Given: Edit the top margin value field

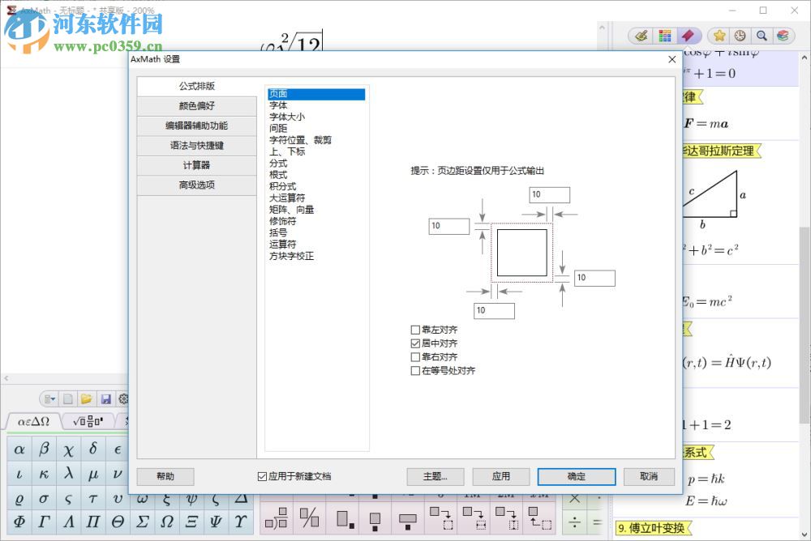Looking at the screenshot, I should coord(549,194).
